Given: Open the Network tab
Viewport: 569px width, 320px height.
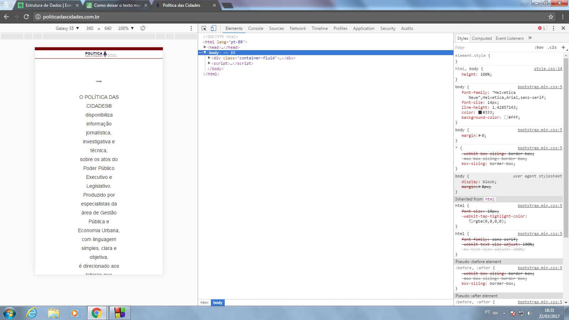Looking at the screenshot, I should (x=298, y=28).
